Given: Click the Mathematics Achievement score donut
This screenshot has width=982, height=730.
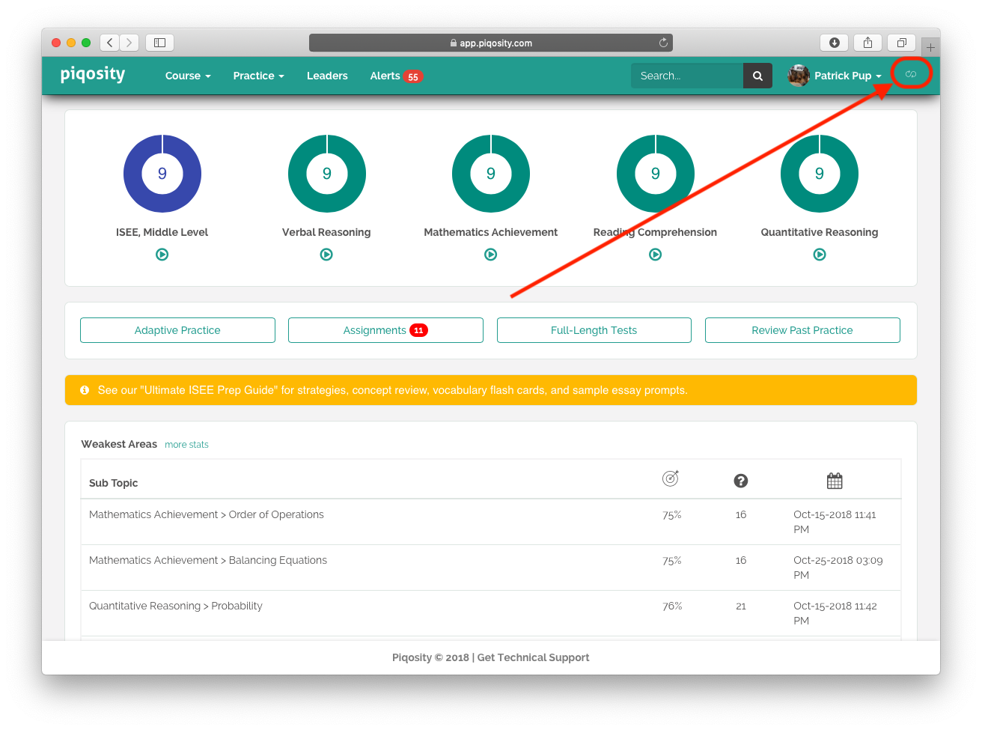Looking at the screenshot, I should (491, 174).
